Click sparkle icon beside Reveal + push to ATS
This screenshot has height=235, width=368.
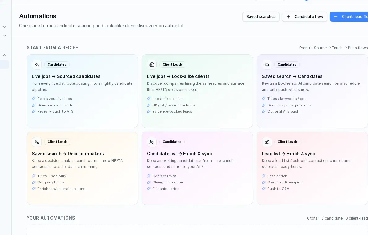tap(34, 112)
